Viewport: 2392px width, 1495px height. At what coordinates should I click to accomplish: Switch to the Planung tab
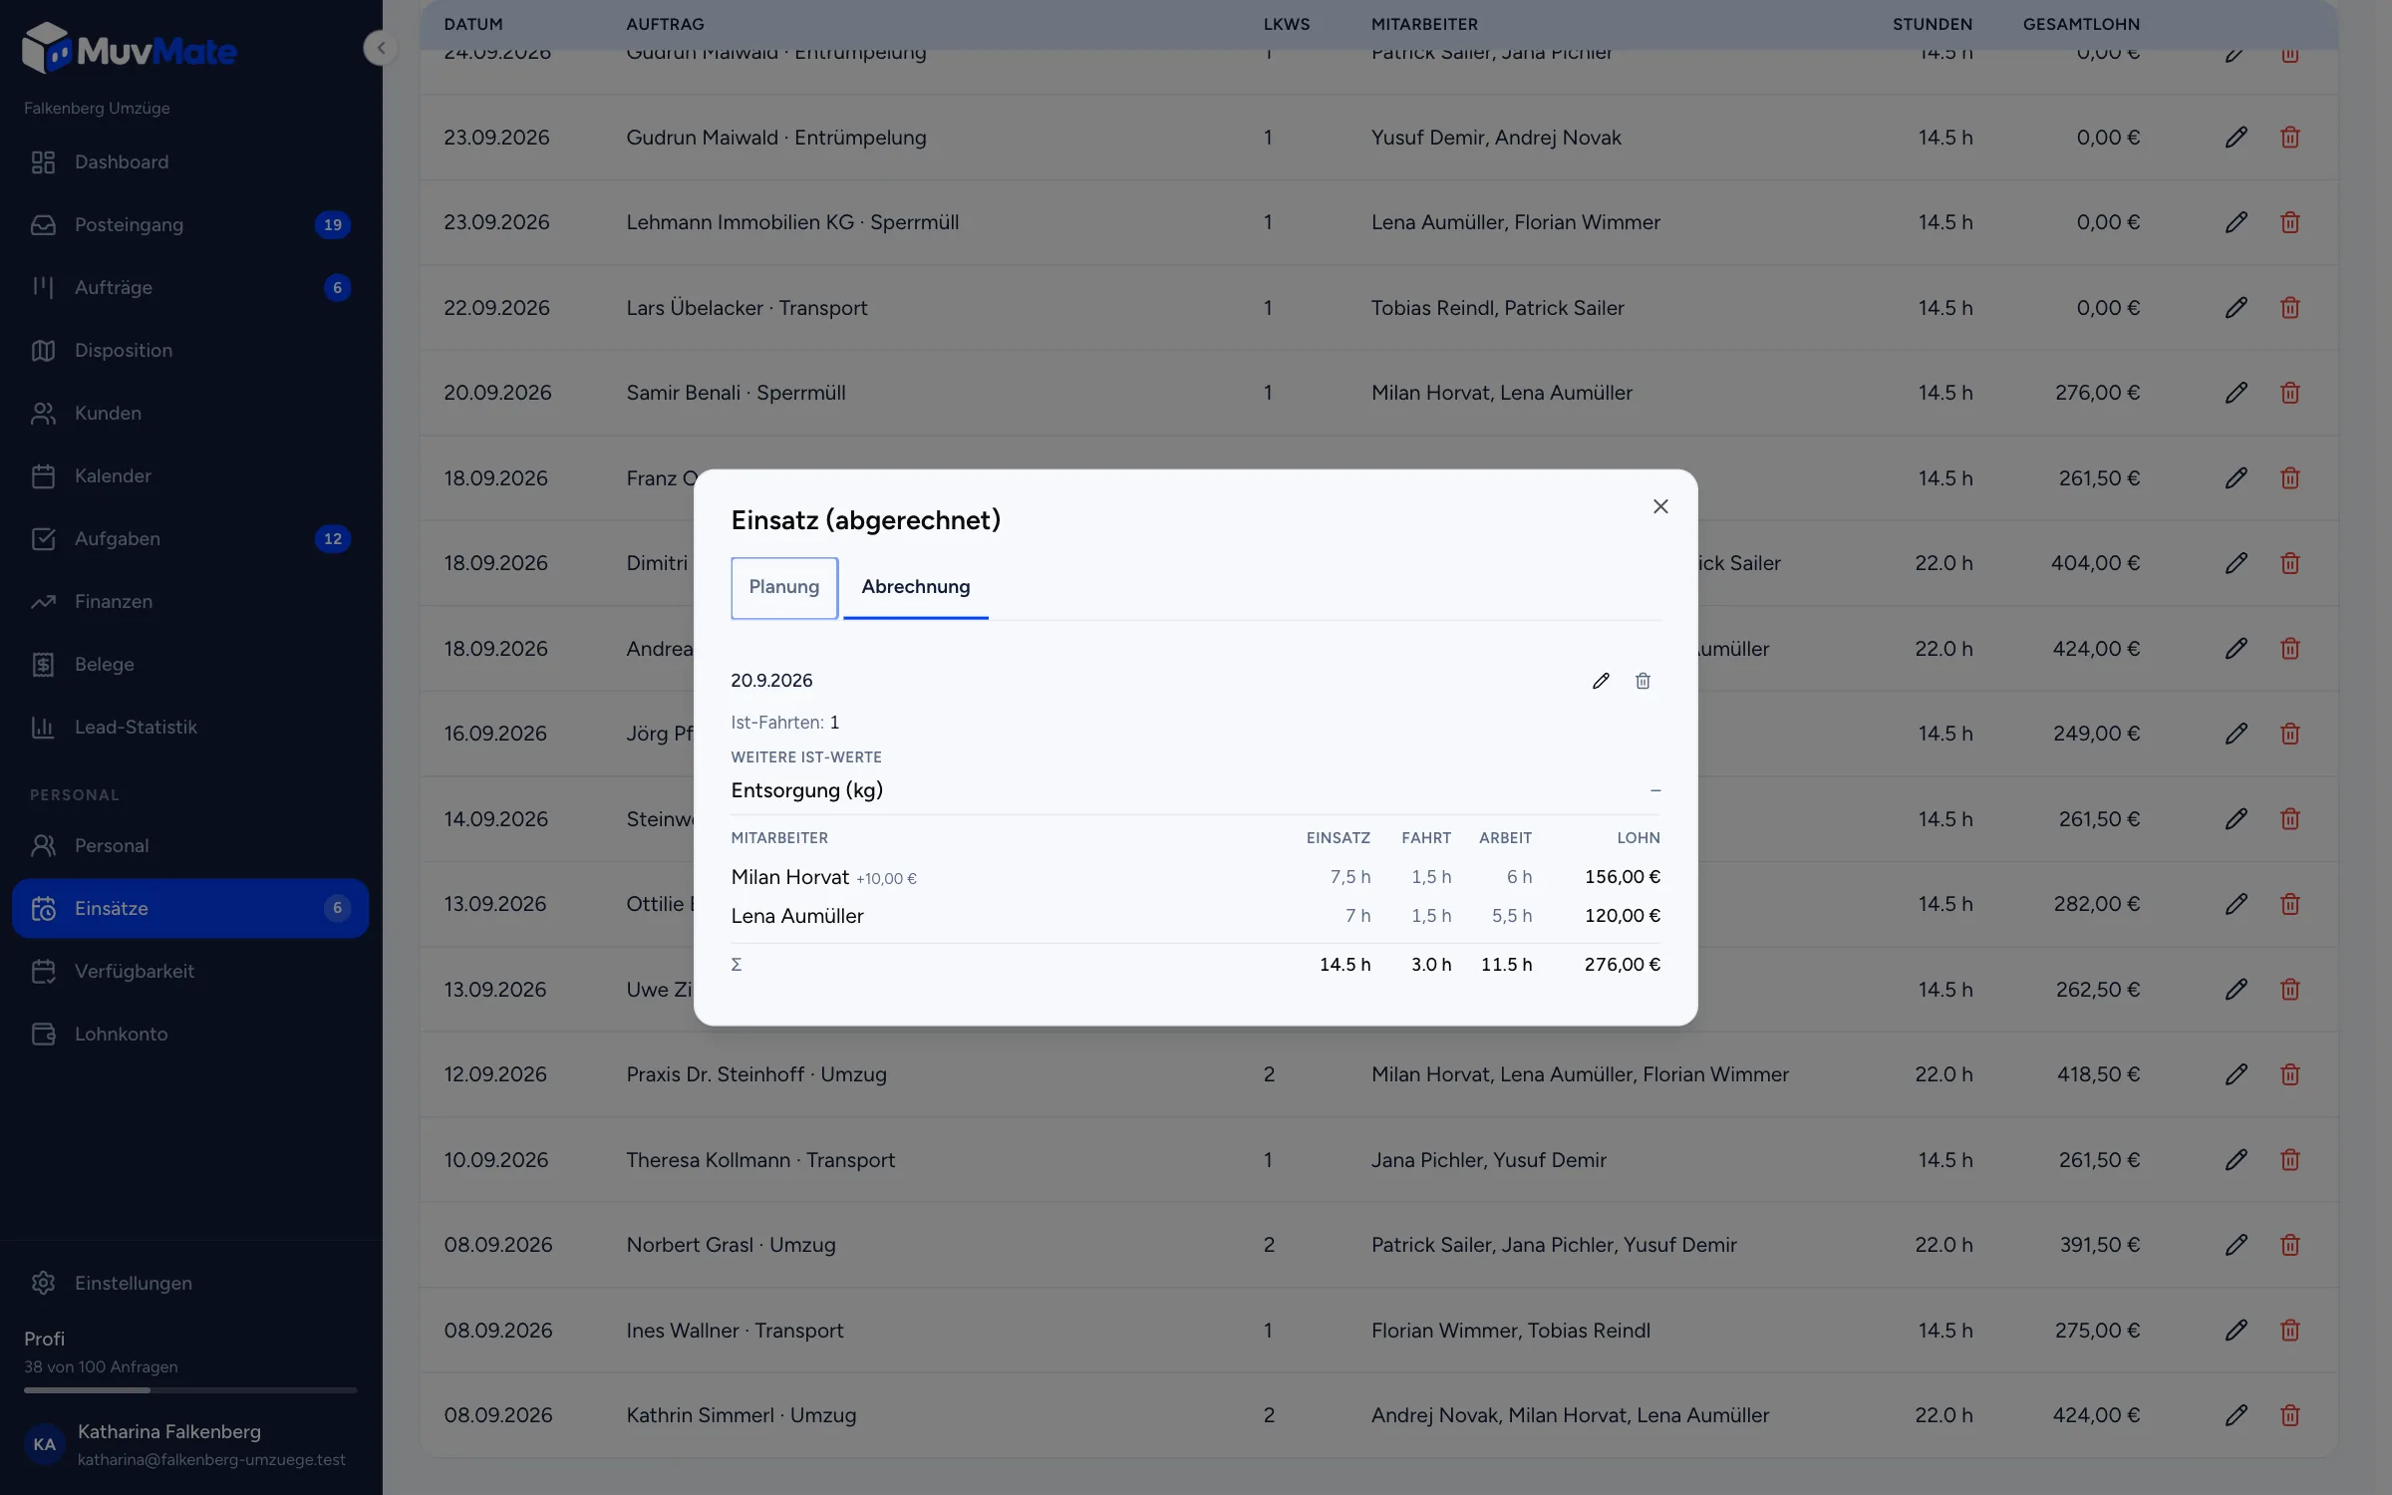(x=784, y=587)
